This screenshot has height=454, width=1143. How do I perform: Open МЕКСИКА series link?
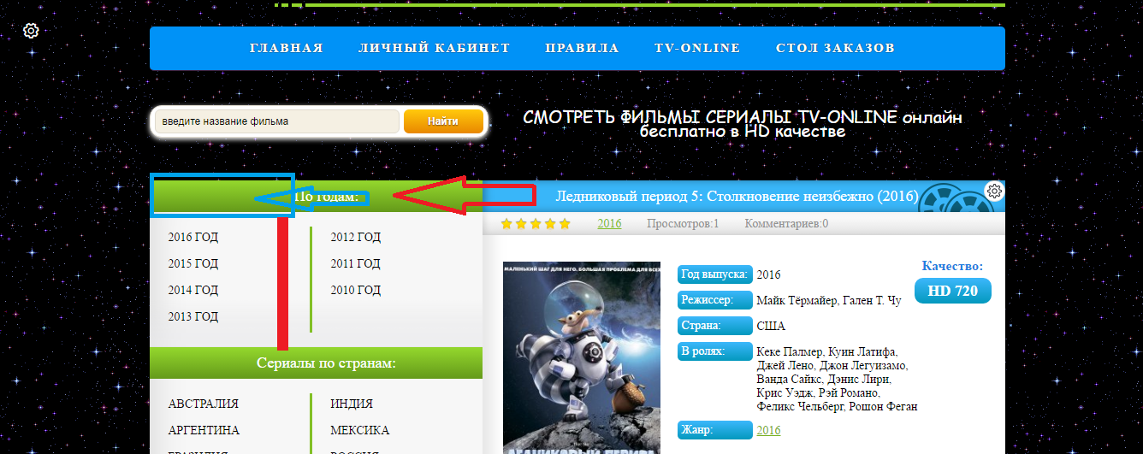[x=360, y=431]
